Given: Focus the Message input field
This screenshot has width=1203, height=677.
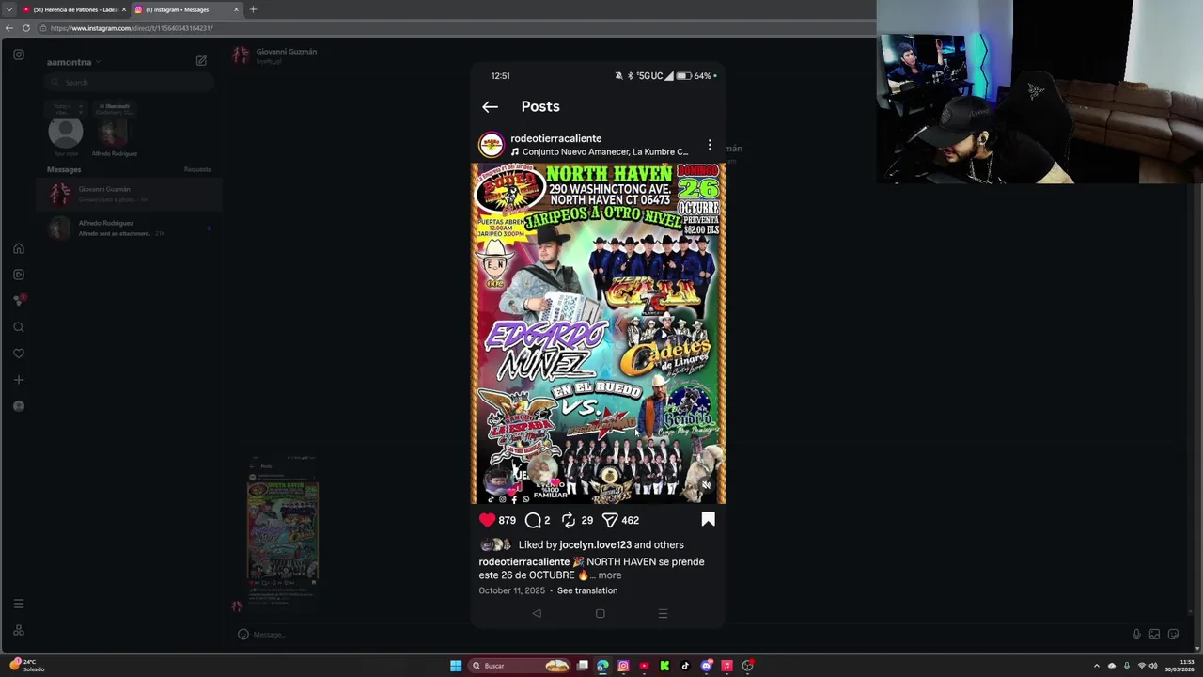Looking at the screenshot, I should point(686,635).
